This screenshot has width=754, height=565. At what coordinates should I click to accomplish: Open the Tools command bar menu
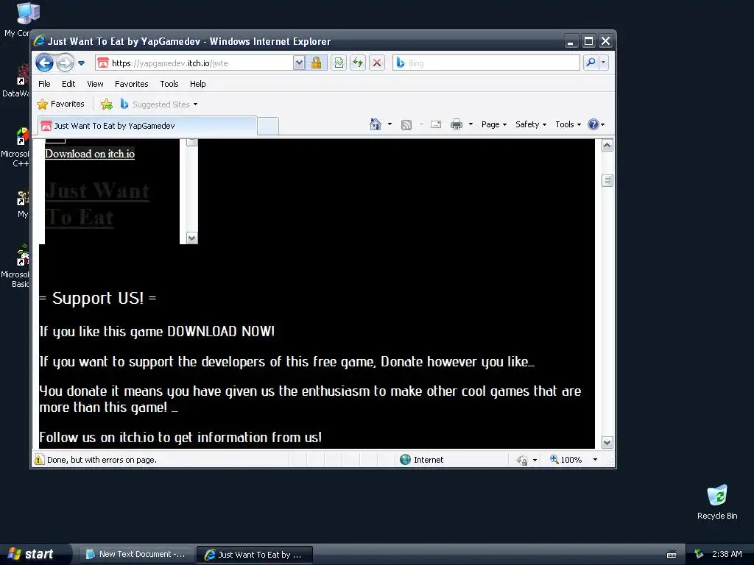click(x=568, y=124)
